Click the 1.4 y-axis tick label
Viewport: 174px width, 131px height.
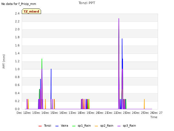coord(17,53)
